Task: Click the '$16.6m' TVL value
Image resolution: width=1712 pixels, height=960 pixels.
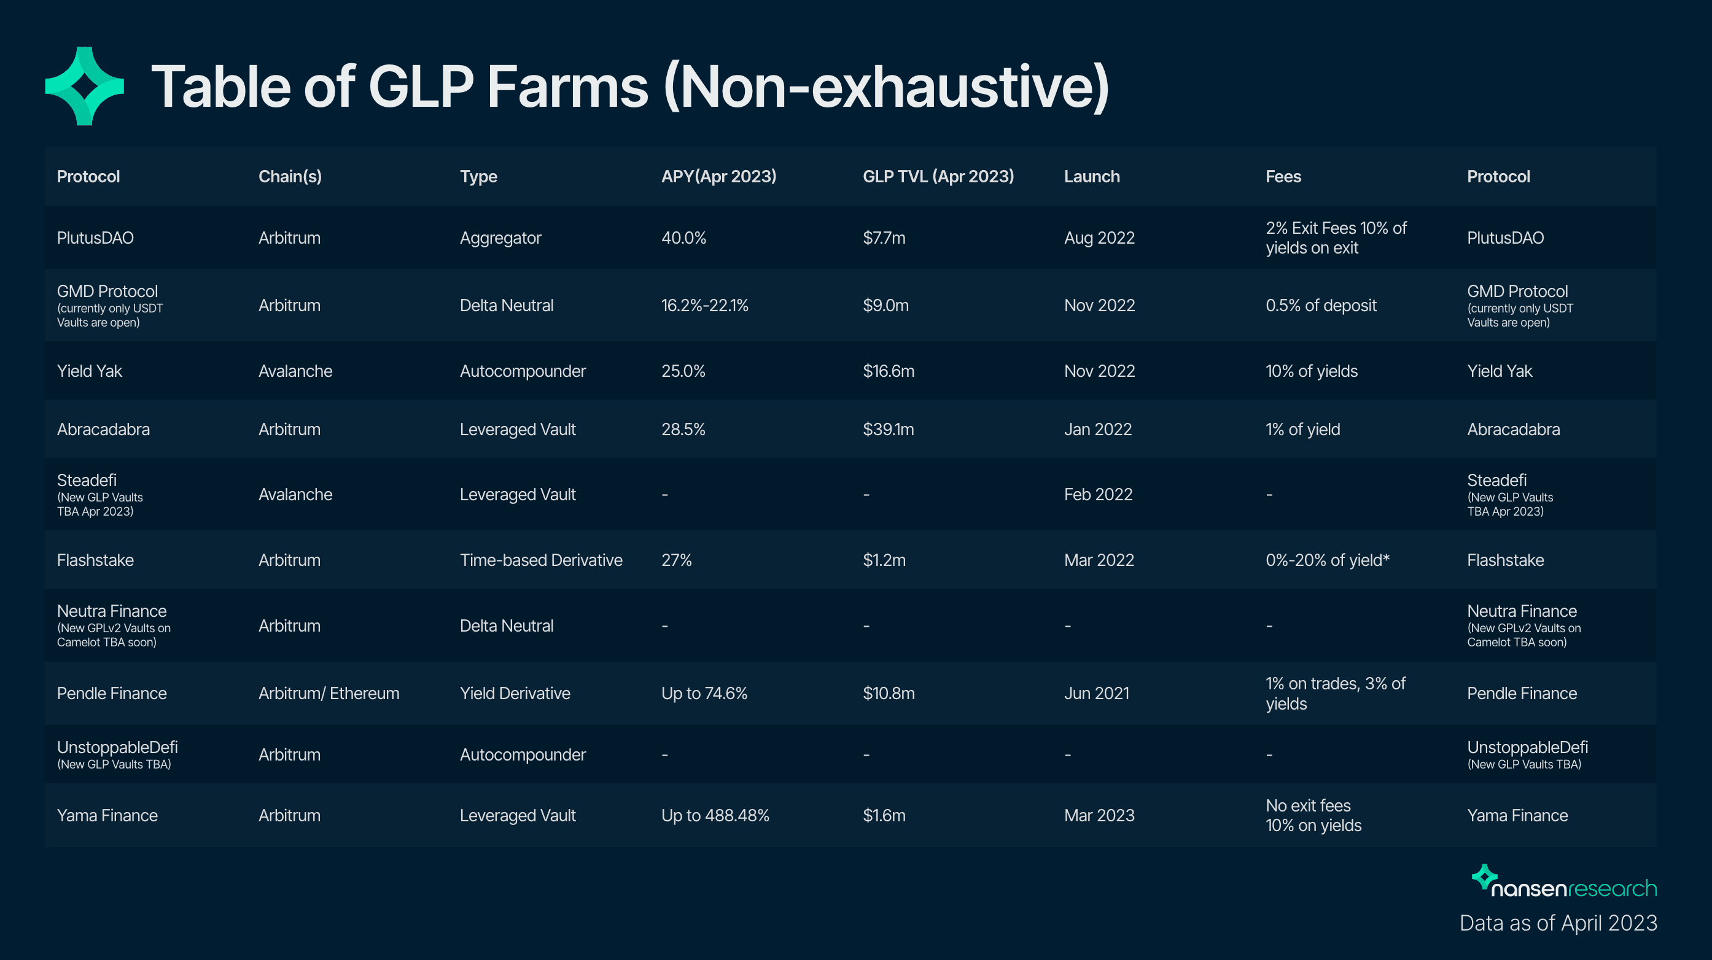Action: tap(889, 371)
